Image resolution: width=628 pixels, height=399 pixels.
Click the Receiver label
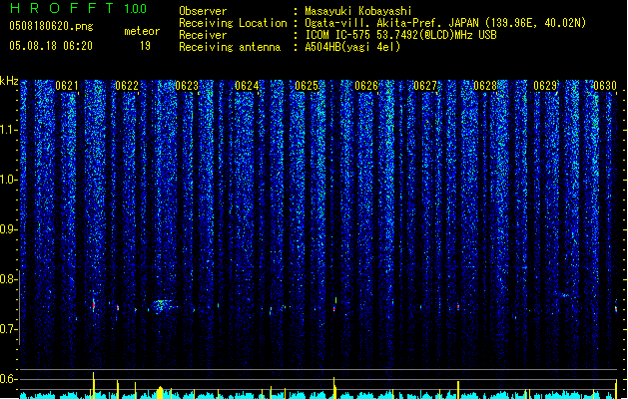pos(203,35)
